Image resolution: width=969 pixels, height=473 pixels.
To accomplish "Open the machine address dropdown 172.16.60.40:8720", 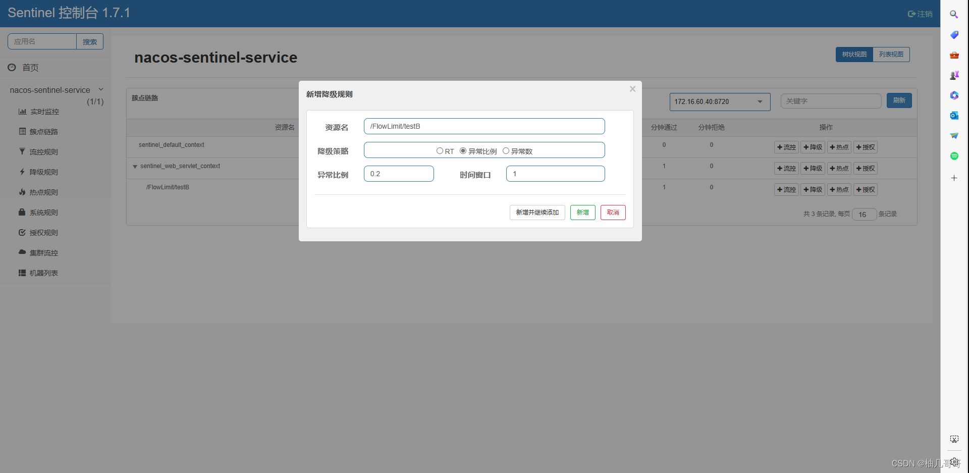I will [x=720, y=101].
